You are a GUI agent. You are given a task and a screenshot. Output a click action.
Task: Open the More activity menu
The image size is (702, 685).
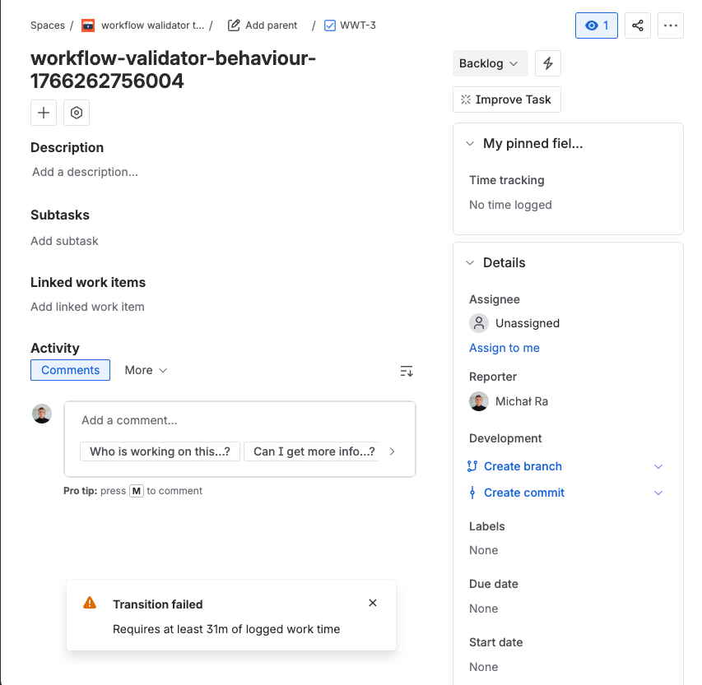[146, 370]
